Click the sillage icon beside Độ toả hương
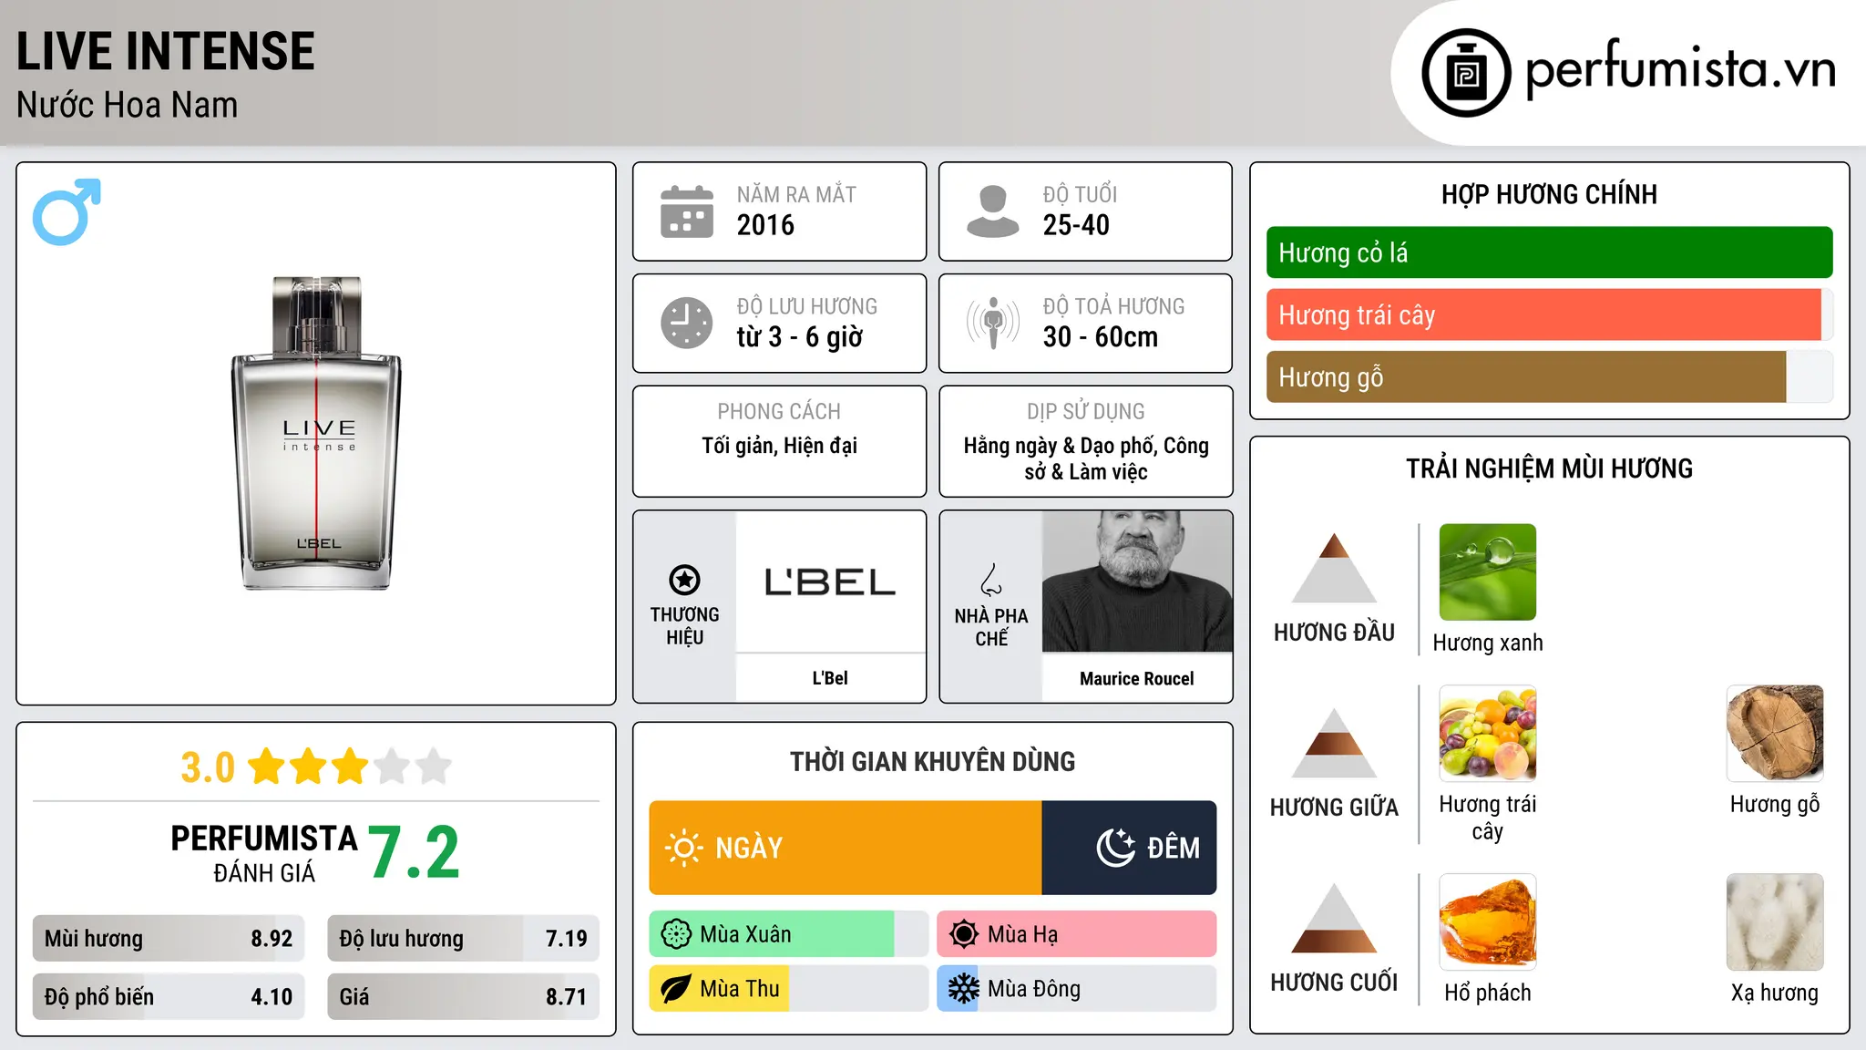 pos(993,323)
